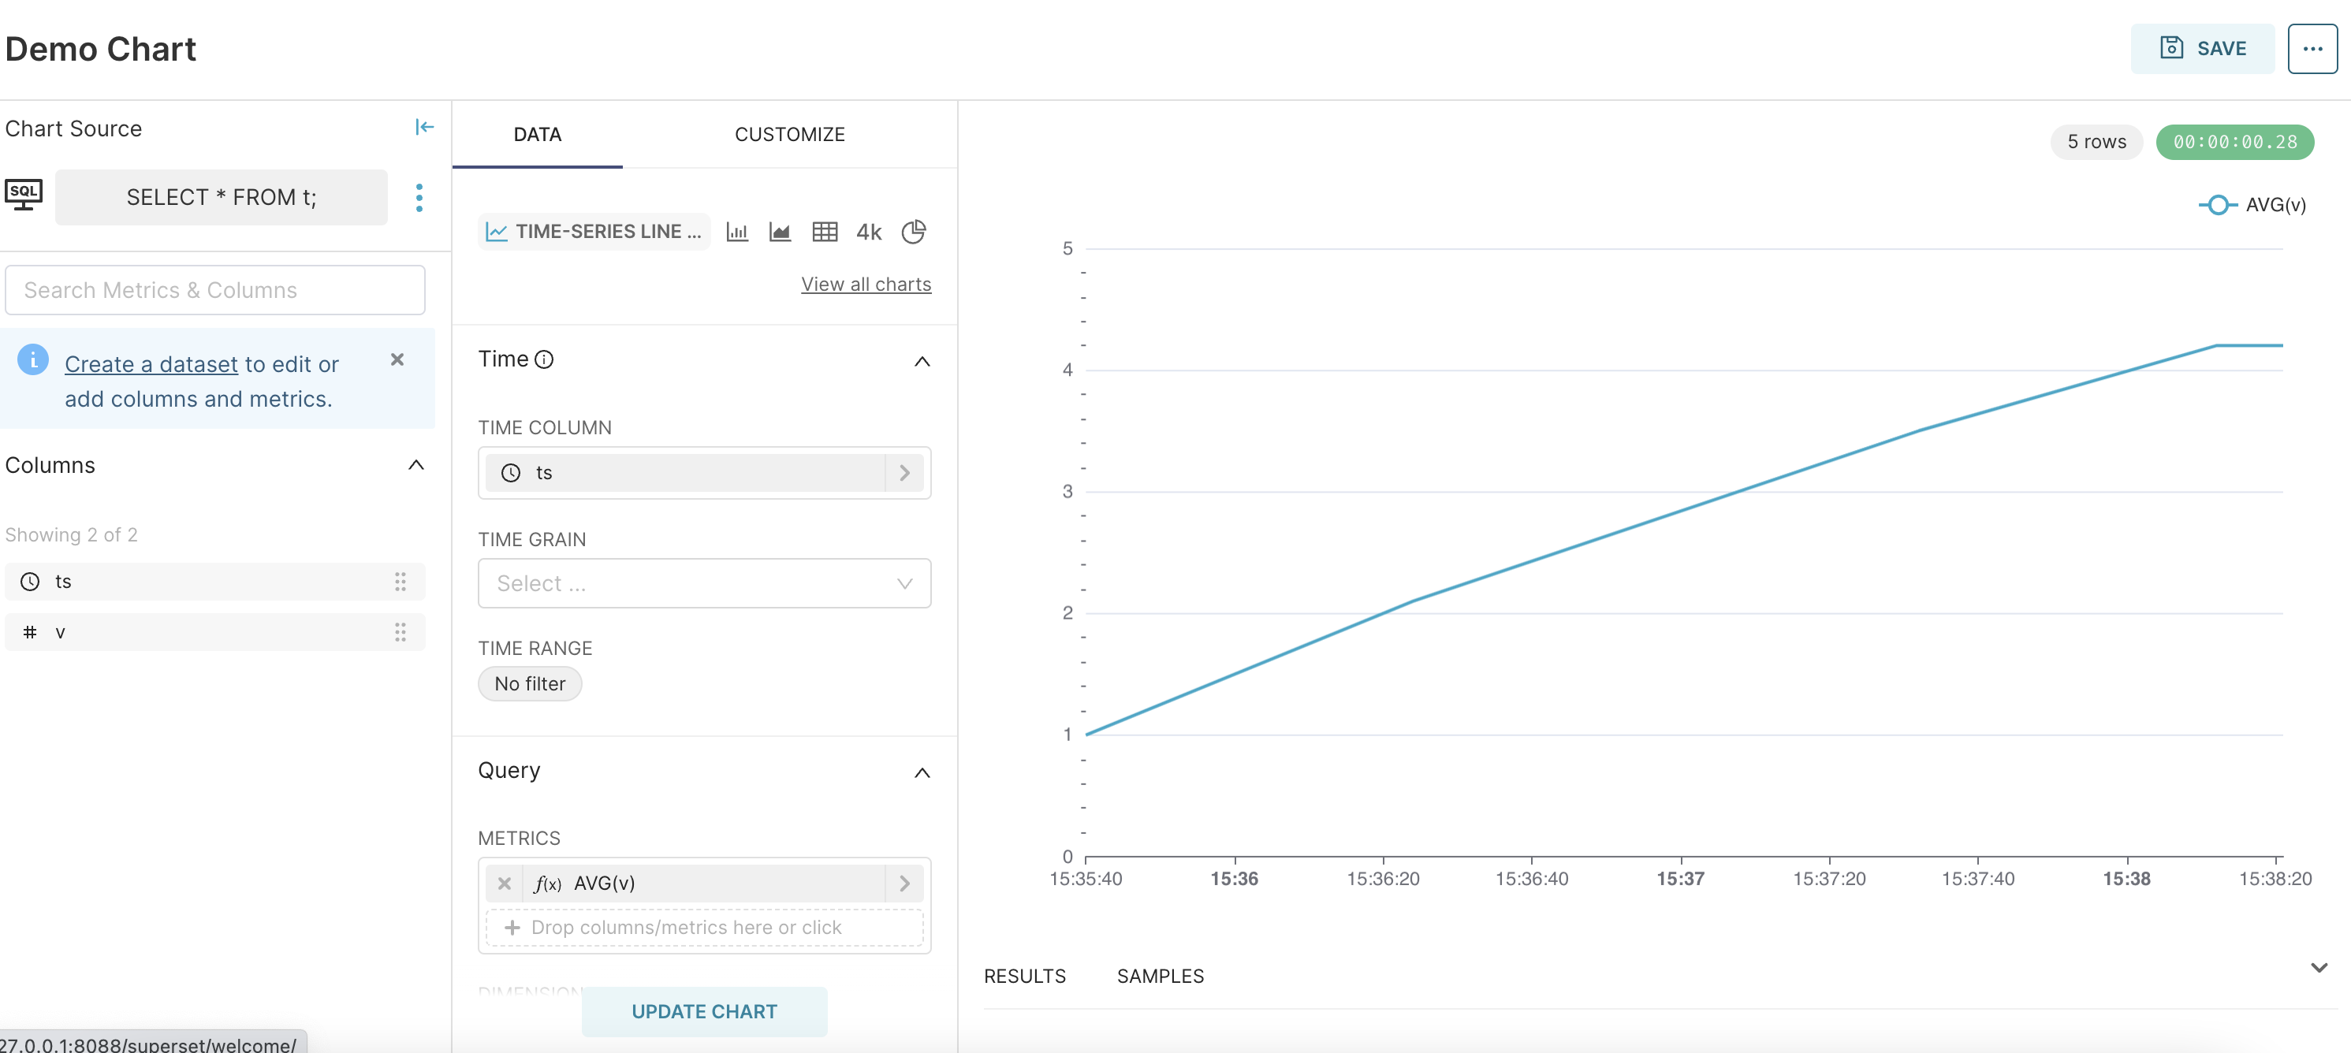
Task: Open the Samples tab below the chart
Action: (1159, 976)
